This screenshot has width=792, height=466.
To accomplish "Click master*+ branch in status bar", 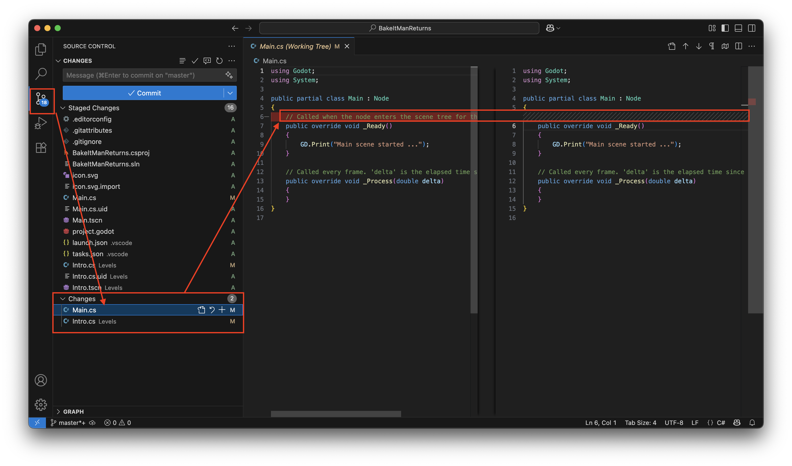I will [68, 423].
